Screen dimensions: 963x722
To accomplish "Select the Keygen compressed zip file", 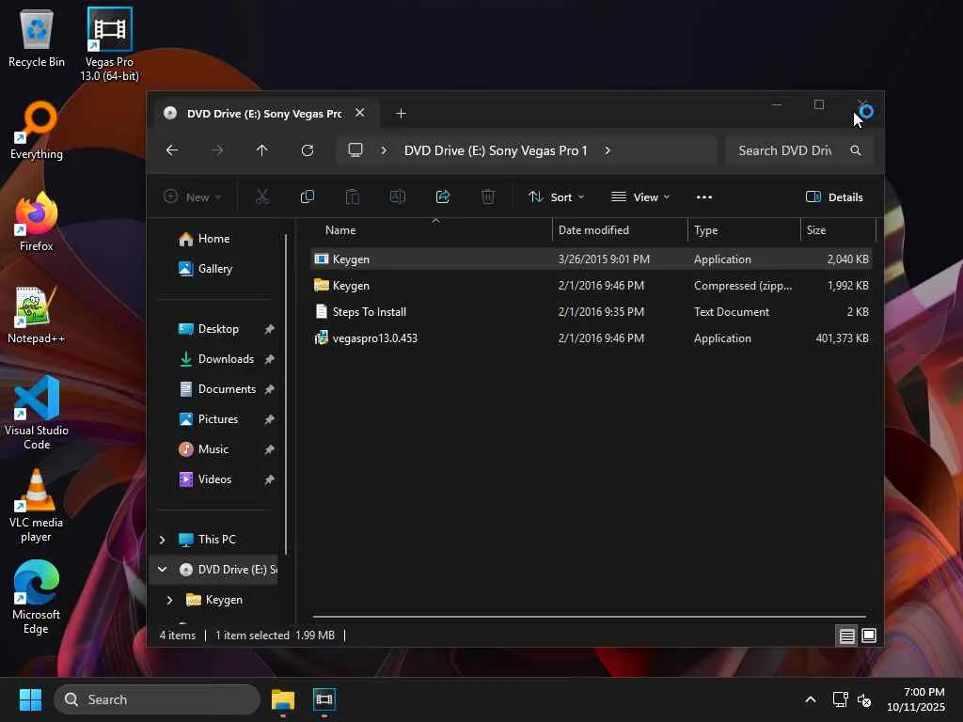I will (591, 286).
